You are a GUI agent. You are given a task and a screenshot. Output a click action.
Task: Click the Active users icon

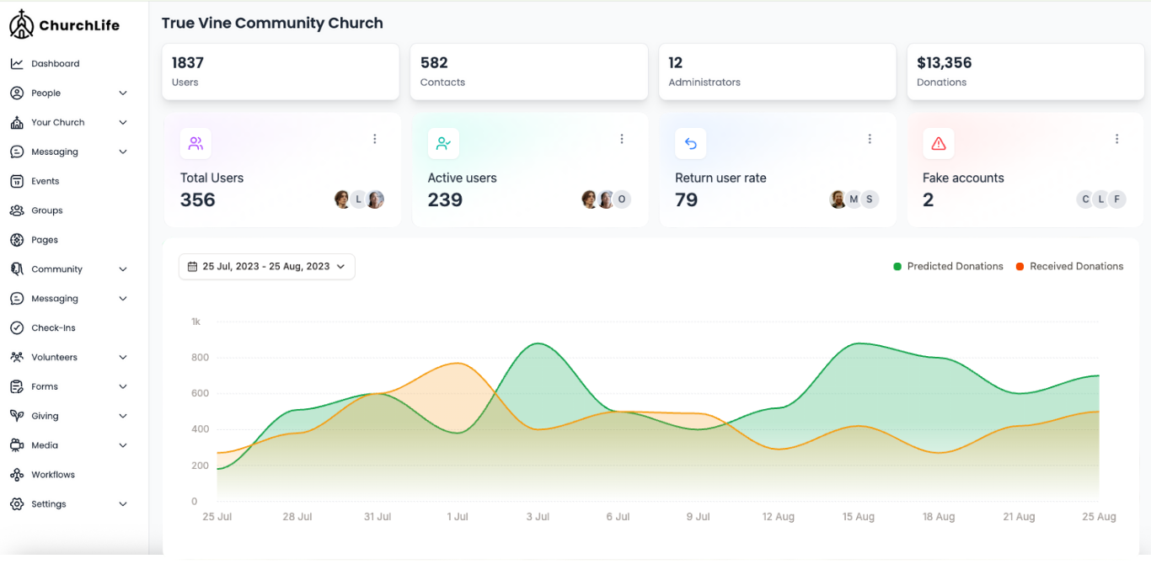[x=443, y=144]
